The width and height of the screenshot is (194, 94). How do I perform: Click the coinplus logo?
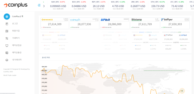(16, 5)
